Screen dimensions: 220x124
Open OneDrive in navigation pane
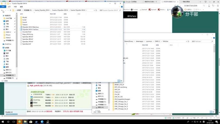pos(8,44)
